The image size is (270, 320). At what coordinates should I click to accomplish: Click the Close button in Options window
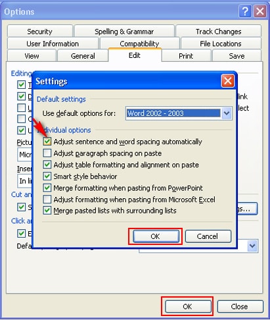click(240, 306)
